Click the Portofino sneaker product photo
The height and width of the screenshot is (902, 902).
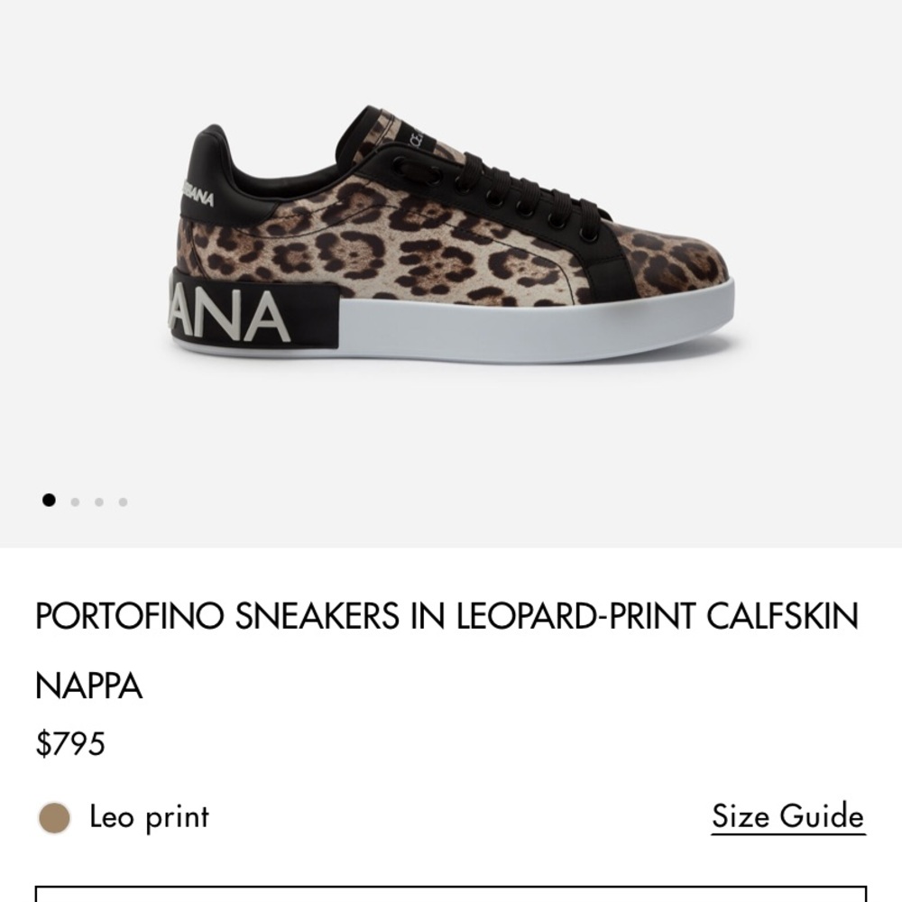point(451,244)
